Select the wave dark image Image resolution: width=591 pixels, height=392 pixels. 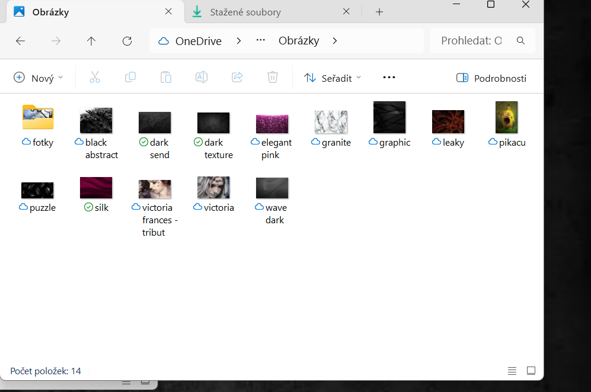click(271, 201)
